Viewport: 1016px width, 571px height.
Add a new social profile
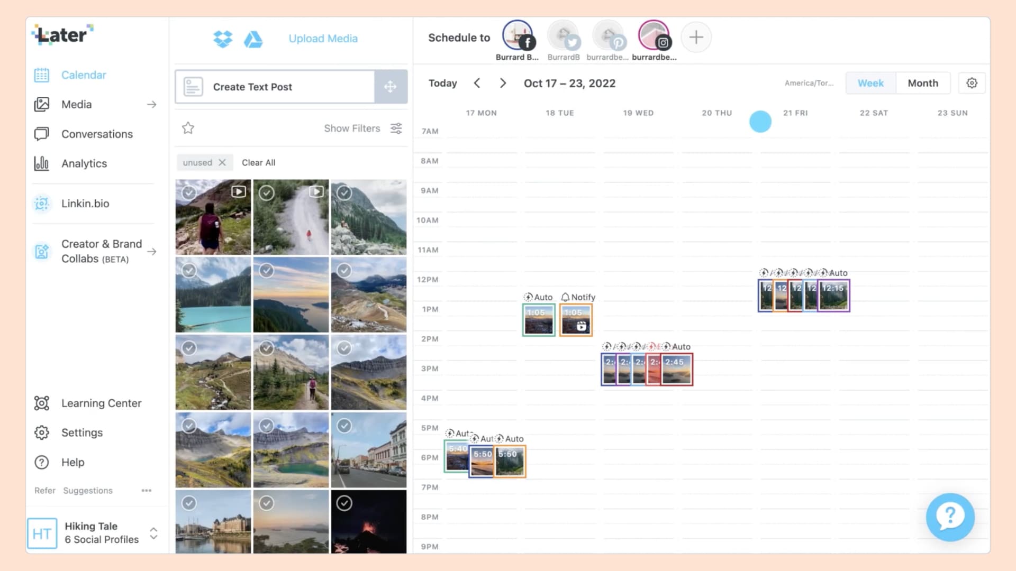pyautogui.click(x=696, y=37)
